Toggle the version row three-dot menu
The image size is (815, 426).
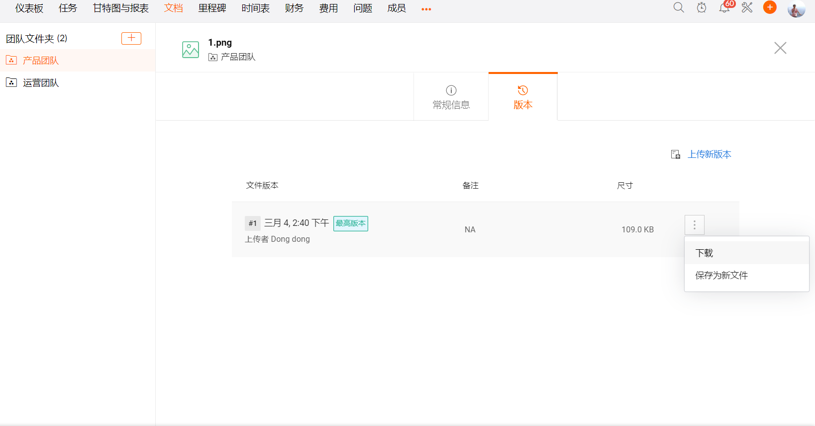pyautogui.click(x=695, y=225)
